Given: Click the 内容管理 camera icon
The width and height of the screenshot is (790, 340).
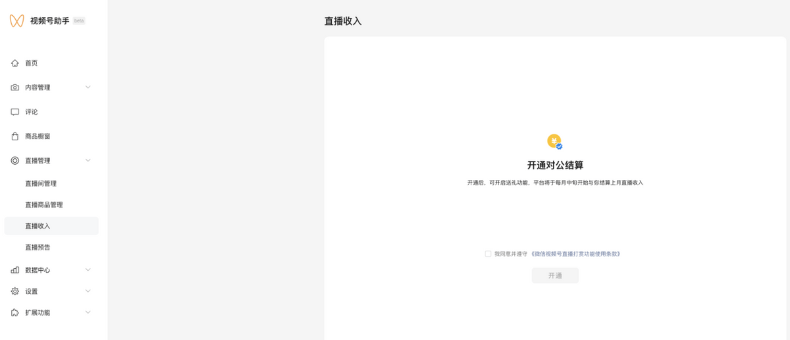Looking at the screenshot, I should tap(15, 88).
